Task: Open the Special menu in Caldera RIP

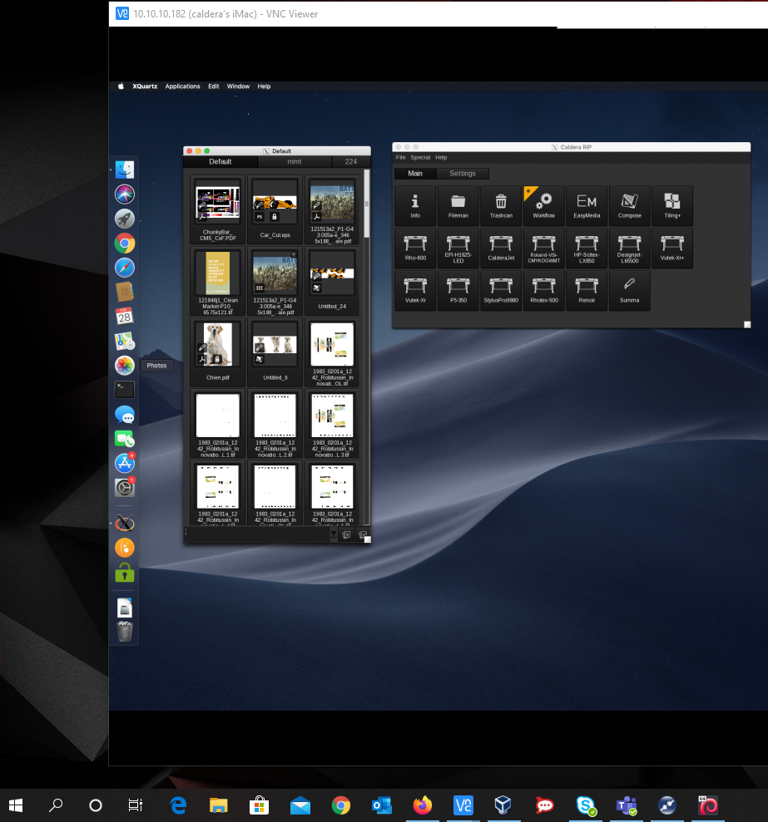Action: coord(420,157)
